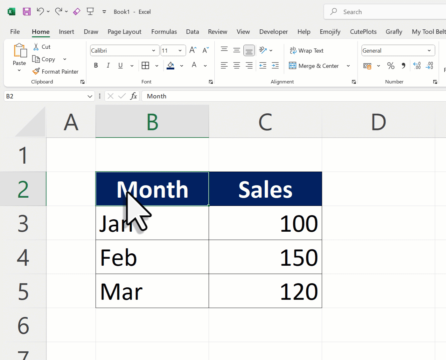Toggle Bold formatting
The image size is (446, 360).
(96, 66)
